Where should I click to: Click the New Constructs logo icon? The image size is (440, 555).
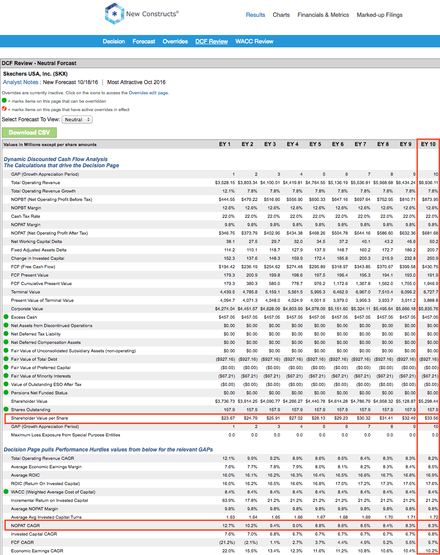click(114, 14)
